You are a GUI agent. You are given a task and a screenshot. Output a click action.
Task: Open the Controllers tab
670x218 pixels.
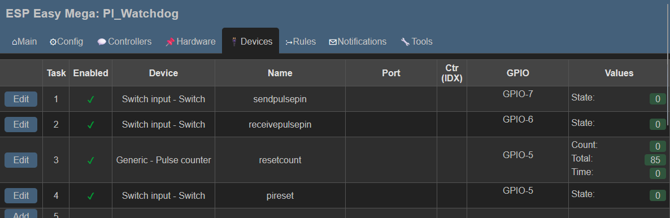click(x=124, y=41)
